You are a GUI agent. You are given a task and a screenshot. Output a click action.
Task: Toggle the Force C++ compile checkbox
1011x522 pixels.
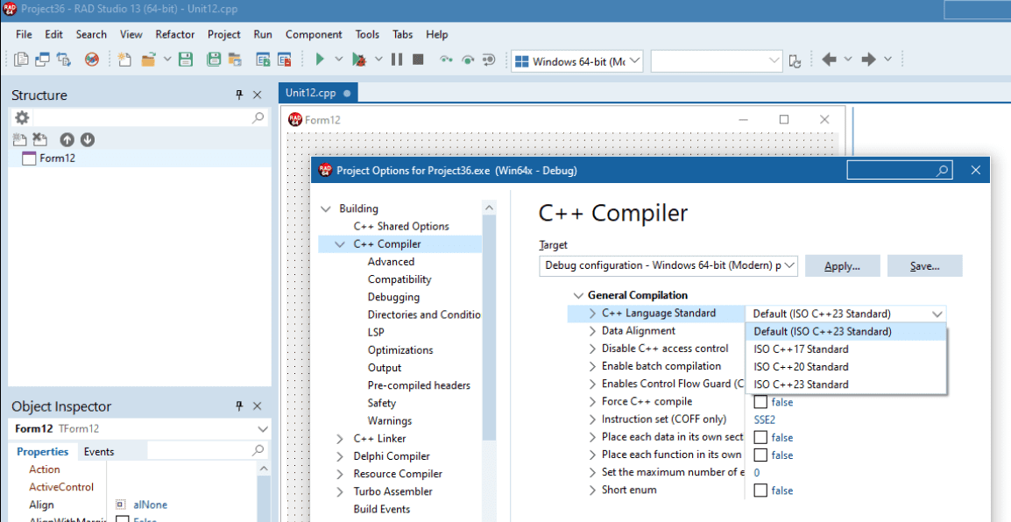pyautogui.click(x=760, y=402)
